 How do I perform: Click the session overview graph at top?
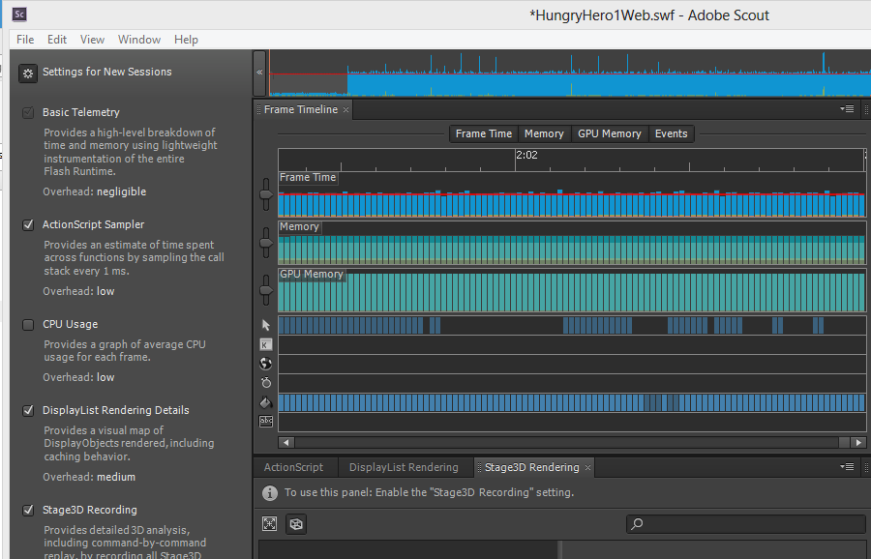click(570, 74)
